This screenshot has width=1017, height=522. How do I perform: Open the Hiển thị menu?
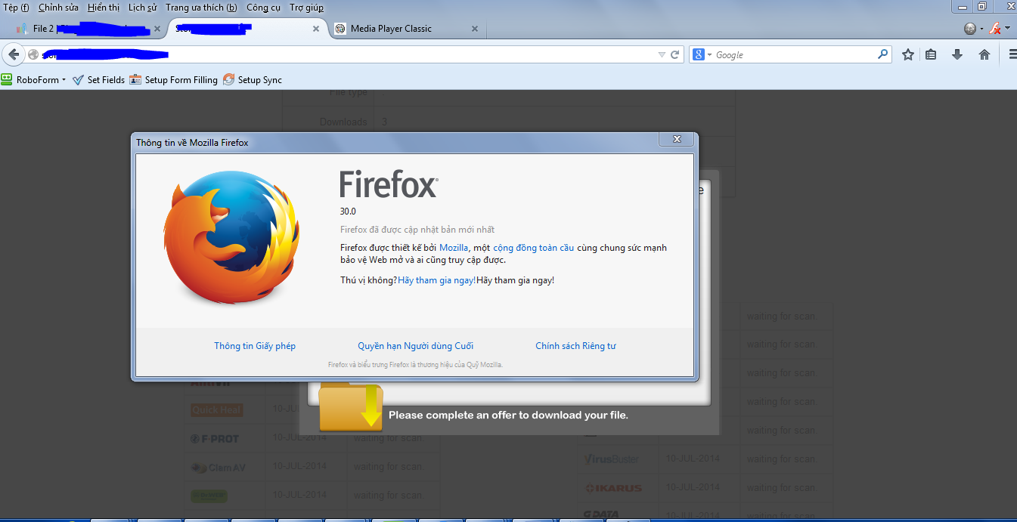(104, 8)
